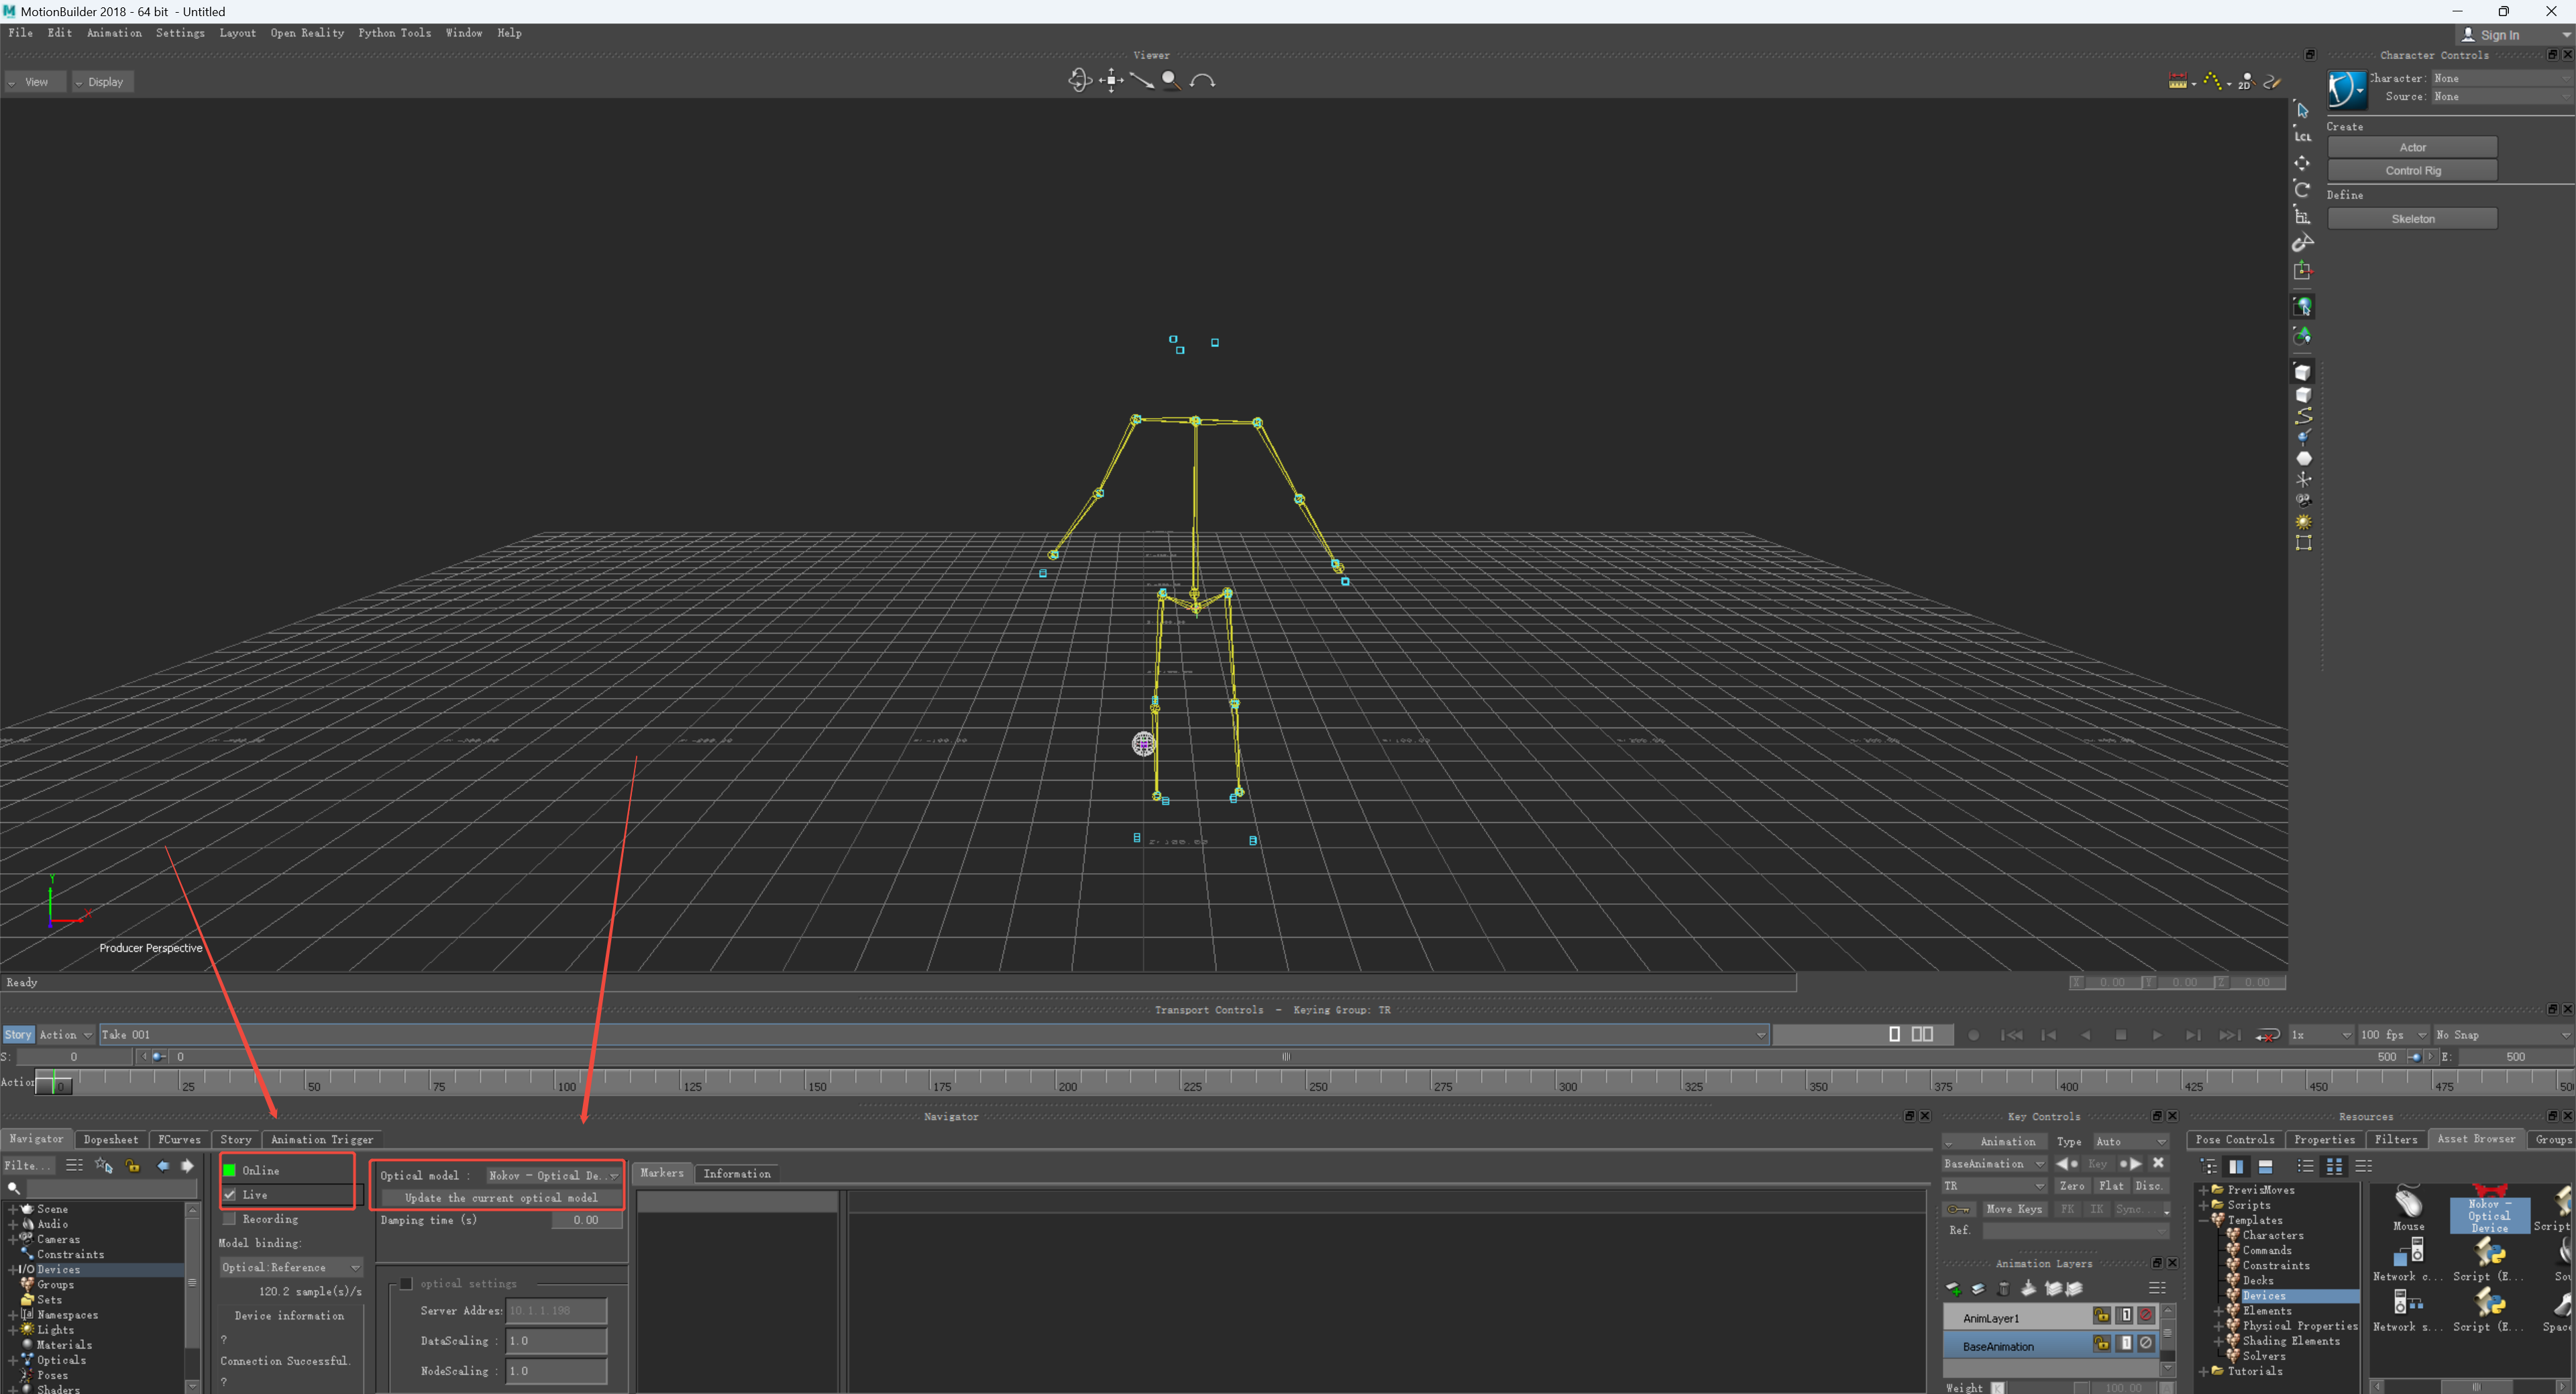Click the Play forward transport button
This screenshot has width=2576, height=1394.
click(x=2156, y=1035)
